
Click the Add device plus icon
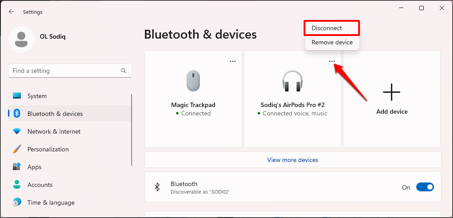point(391,93)
